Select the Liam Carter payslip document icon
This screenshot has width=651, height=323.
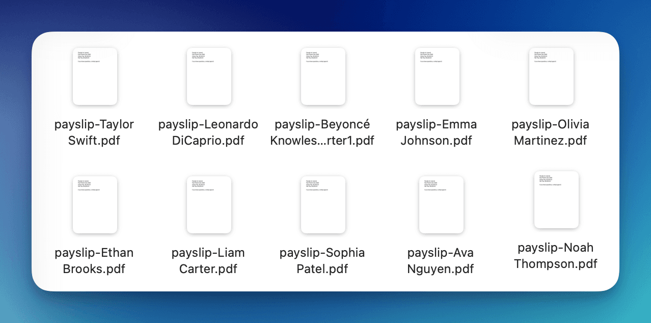(209, 205)
